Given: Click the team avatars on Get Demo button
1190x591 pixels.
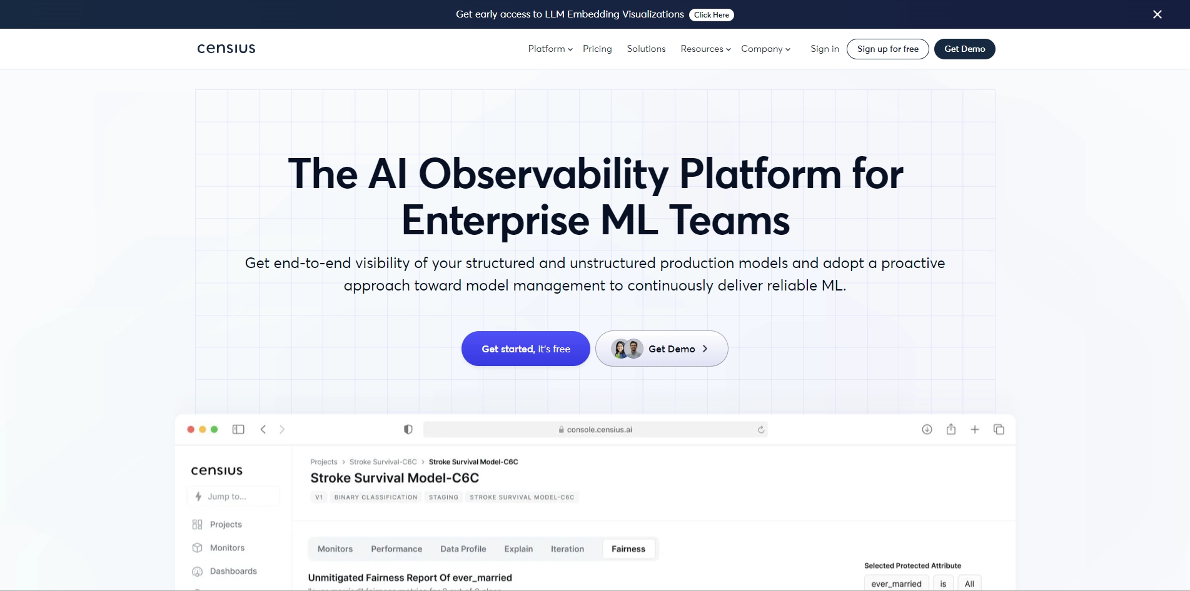Looking at the screenshot, I should 627,349.
